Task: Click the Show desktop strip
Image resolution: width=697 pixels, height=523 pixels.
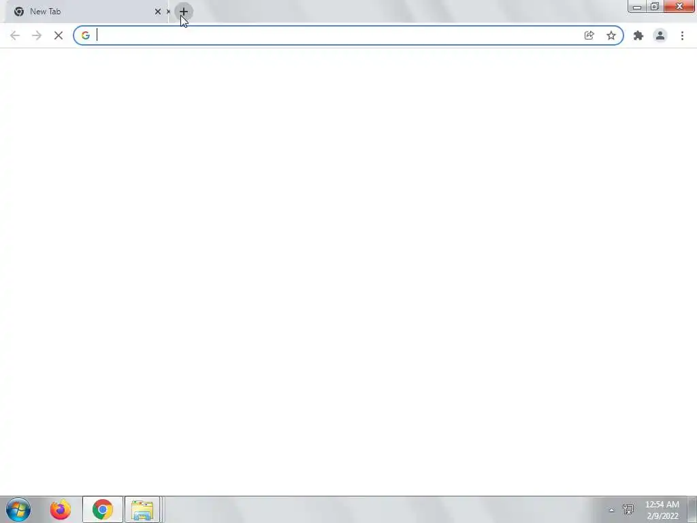Action: tap(692, 509)
